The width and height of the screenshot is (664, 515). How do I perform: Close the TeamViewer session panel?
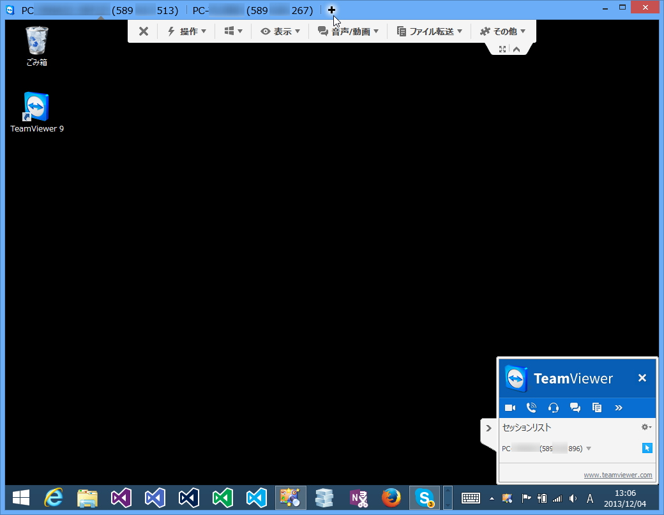[642, 378]
